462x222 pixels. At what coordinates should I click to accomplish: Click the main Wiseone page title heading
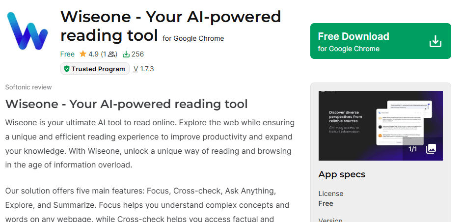point(170,26)
